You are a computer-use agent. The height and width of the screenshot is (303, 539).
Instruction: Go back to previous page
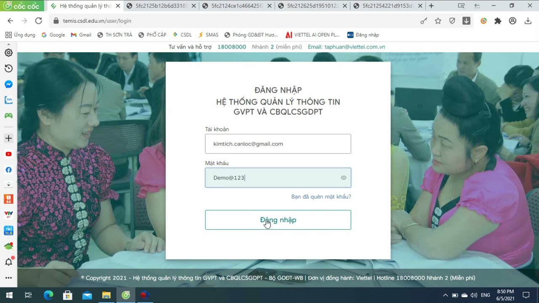pyautogui.click(x=10, y=21)
